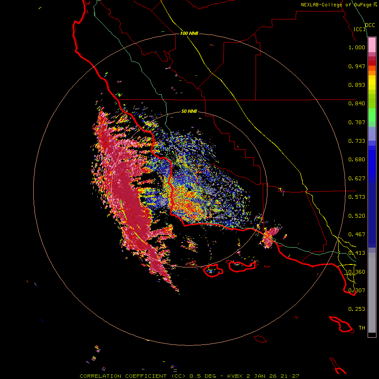Click the DCC label above the color scale

pyautogui.click(x=370, y=25)
